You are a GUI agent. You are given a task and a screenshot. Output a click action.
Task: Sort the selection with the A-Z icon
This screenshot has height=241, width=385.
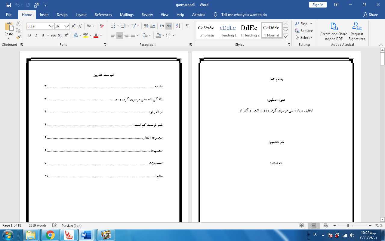tap(178, 26)
